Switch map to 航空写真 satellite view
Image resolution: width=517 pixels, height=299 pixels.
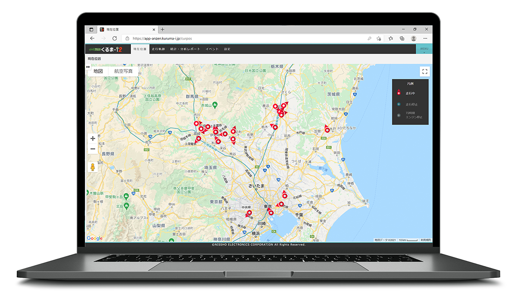tap(123, 71)
